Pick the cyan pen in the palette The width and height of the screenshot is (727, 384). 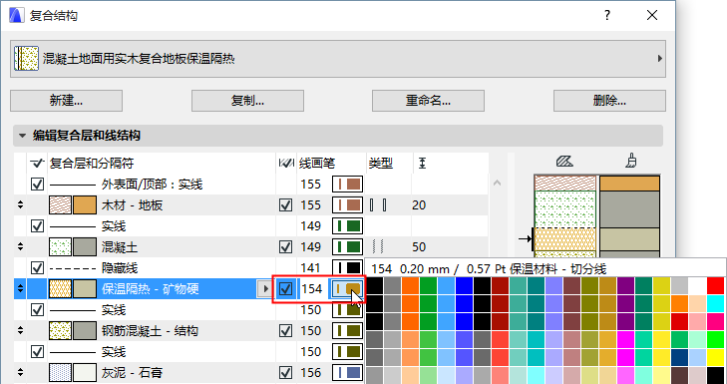715,303
